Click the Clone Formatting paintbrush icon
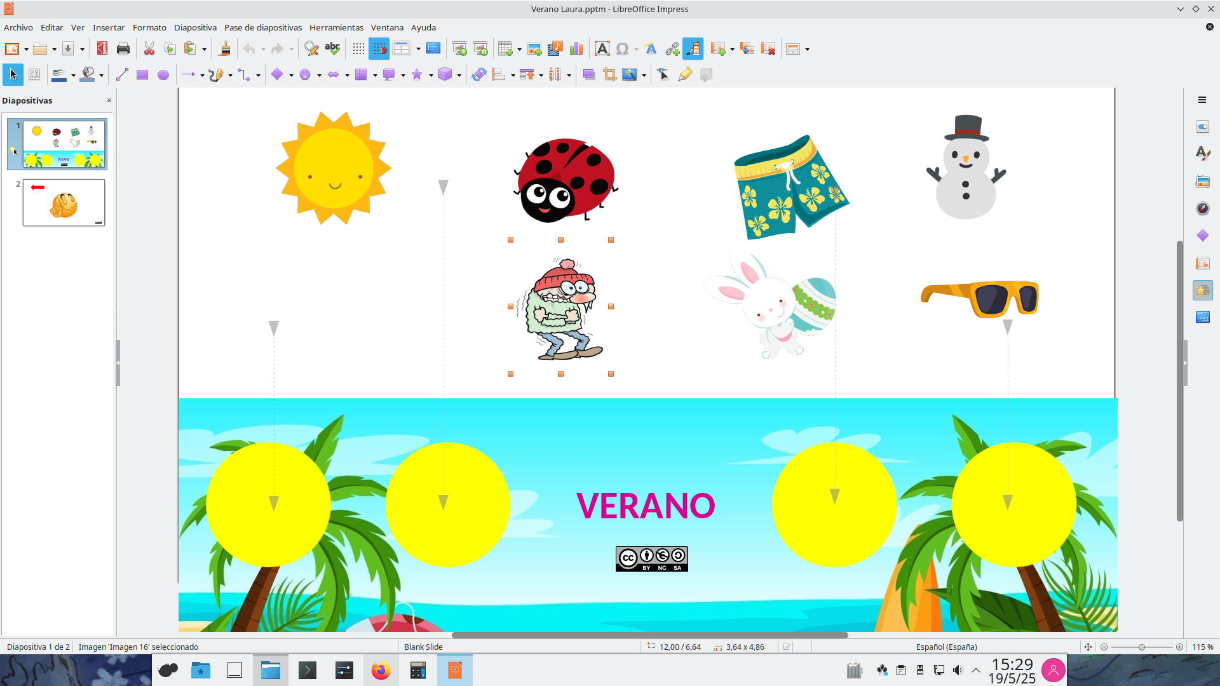The image size is (1220, 686). pos(224,49)
